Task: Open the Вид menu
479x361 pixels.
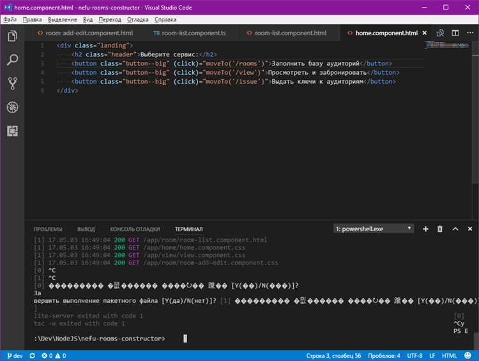Action: (x=87, y=20)
